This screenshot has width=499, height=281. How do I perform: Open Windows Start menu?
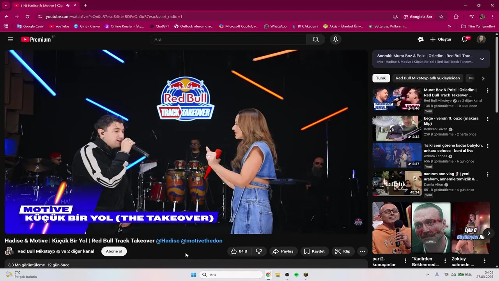(x=193, y=275)
